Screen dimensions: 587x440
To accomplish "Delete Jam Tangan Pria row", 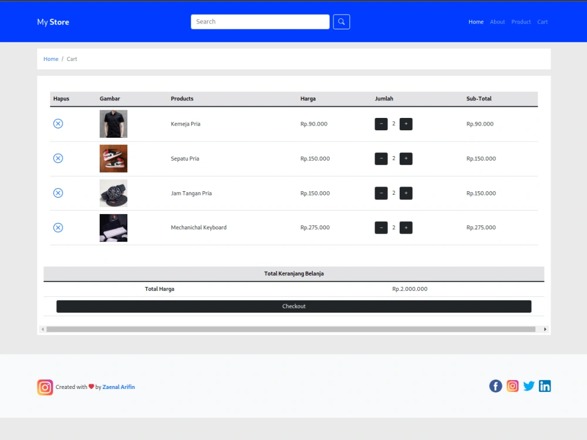I will pyautogui.click(x=58, y=192).
